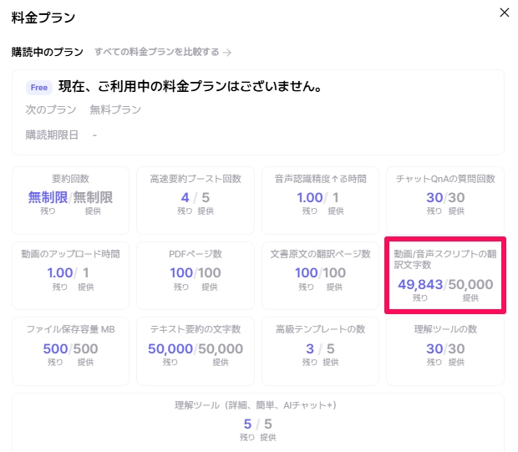Image resolution: width=518 pixels, height=452 pixels.
Task: Select the 要約回数 usage card
Action: pos(70,200)
